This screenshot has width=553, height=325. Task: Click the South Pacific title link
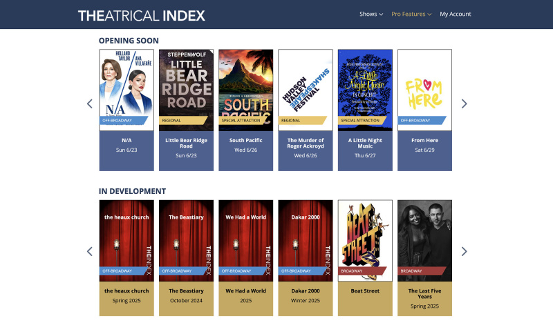(246, 140)
